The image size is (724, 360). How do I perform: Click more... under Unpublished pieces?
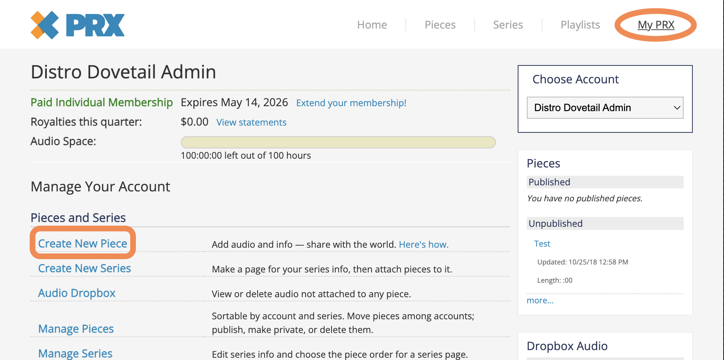click(540, 300)
